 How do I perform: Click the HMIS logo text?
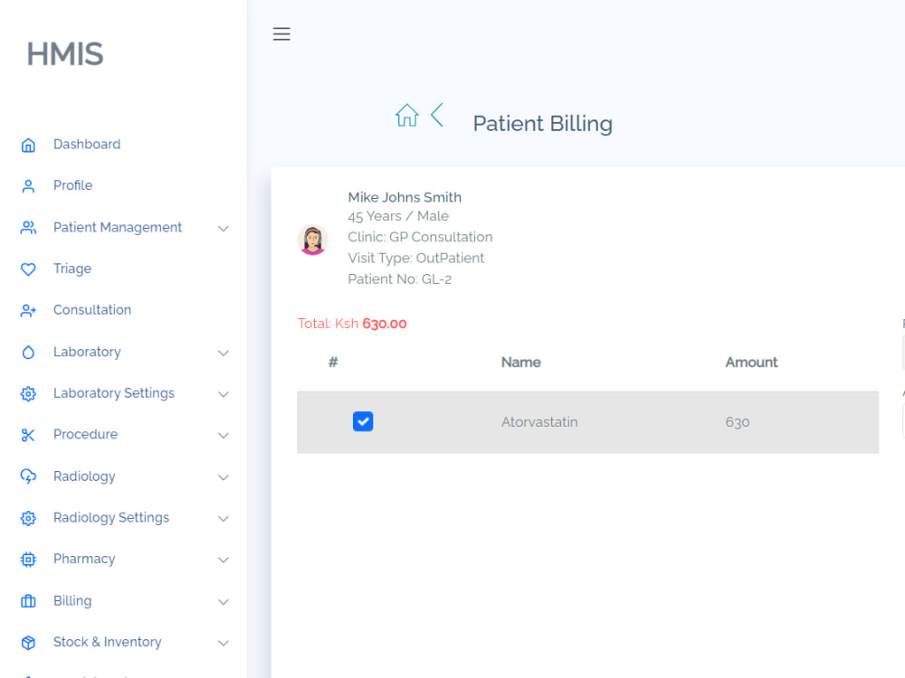[x=64, y=54]
